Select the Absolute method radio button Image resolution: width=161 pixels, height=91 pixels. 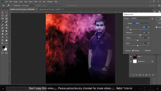(143, 51)
